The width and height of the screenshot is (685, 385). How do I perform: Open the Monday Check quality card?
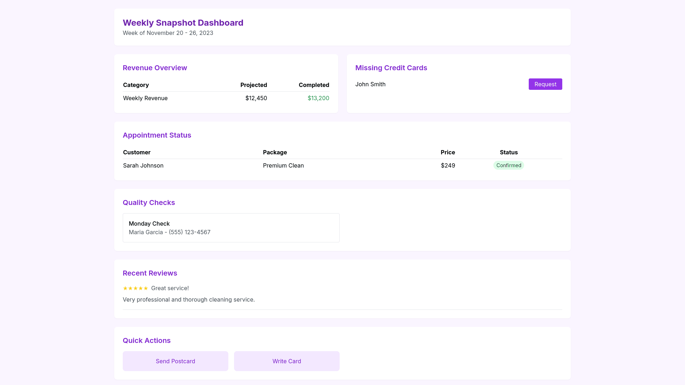click(231, 228)
